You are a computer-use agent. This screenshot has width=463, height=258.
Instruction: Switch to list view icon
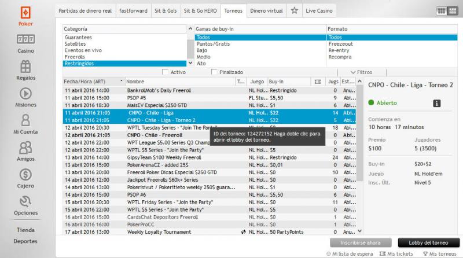[453, 11]
